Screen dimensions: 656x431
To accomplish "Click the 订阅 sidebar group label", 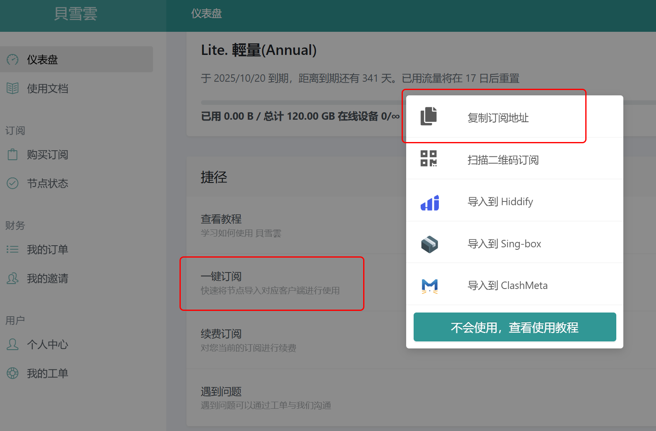I will click(x=15, y=130).
